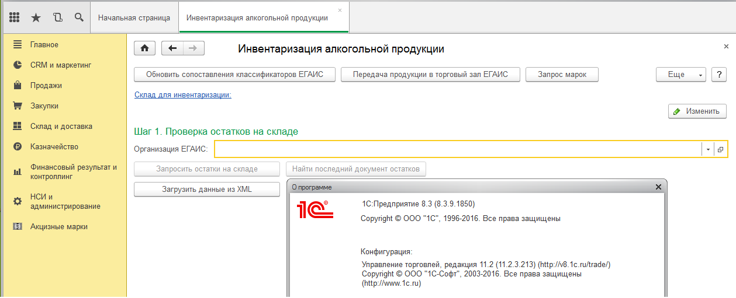736x298 pixels.
Task: Open the History icon in top bar
Action: (x=57, y=17)
